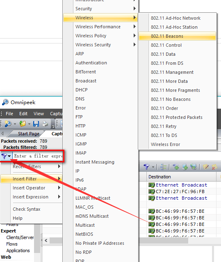
Task: Expand the Recent Filters submenu
Action: (59, 166)
